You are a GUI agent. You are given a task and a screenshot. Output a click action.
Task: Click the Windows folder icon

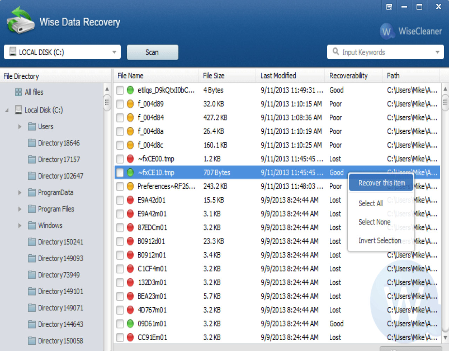pyautogui.click(x=32, y=225)
